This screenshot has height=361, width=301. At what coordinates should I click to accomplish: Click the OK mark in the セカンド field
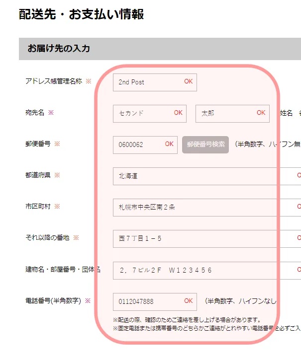(178, 113)
